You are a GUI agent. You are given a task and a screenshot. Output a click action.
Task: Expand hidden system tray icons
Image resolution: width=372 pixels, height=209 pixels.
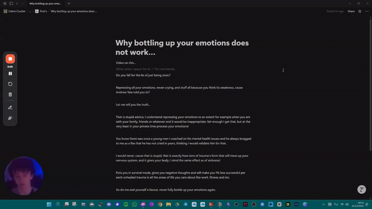[324, 204]
